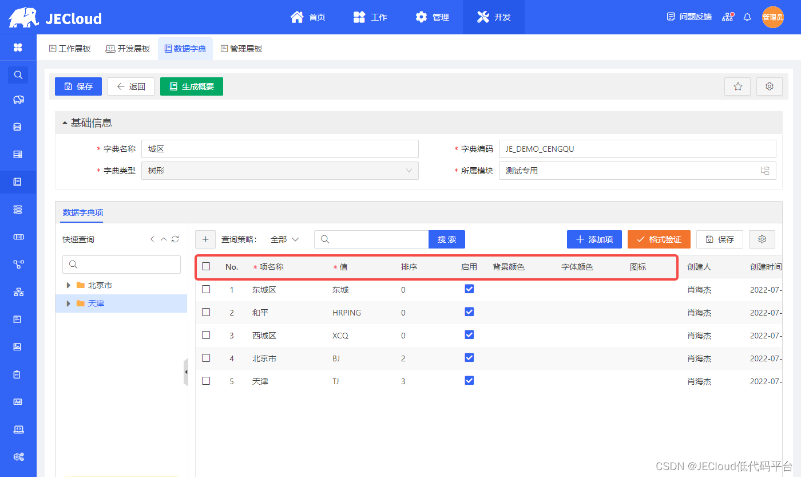Open the Ad icon in left sidebar
Screen dimensions: 801x477
(18, 402)
